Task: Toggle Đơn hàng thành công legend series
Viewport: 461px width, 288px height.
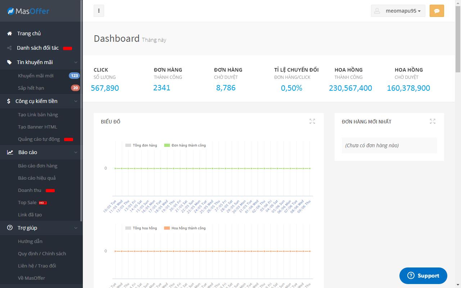Action: tap(185, 145)
